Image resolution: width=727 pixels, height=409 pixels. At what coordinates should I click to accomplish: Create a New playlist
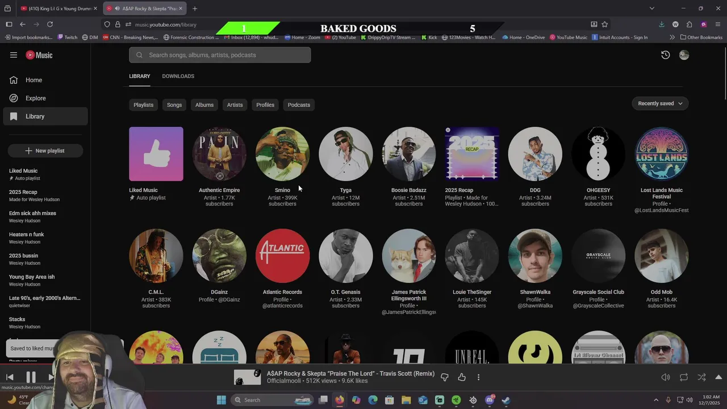(x=45, y=151)
